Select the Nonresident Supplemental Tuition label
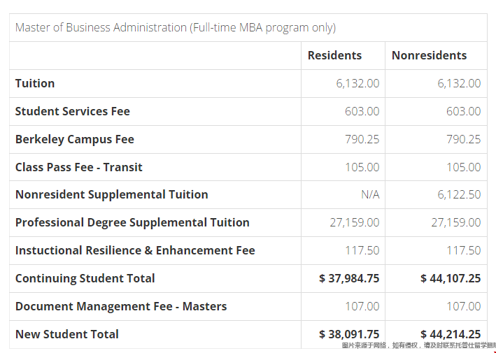Image resolution: width=496 pixels, height=353 pixels. (x=112, y=194)
